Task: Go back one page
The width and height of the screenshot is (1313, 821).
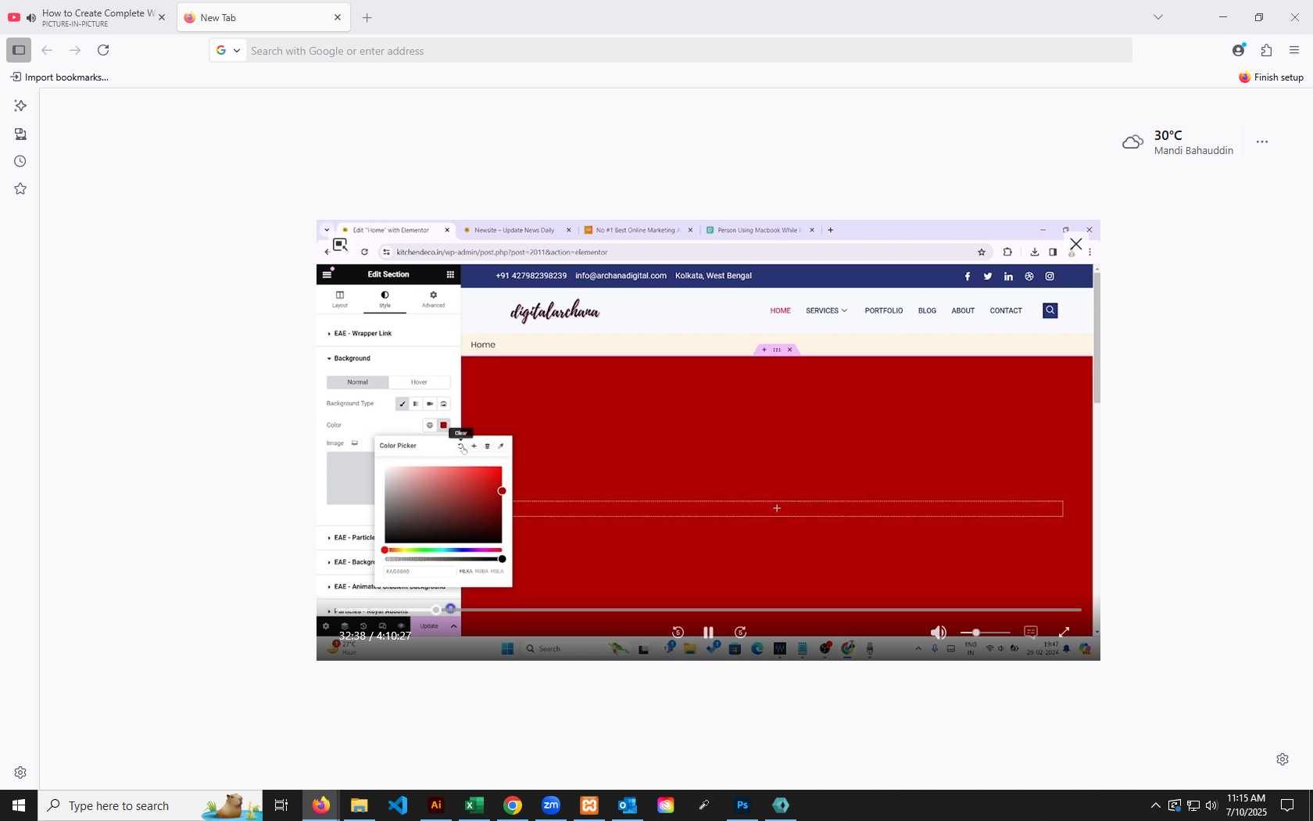Action: (47, 50)
